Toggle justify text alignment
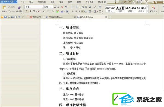 (83, 11)
